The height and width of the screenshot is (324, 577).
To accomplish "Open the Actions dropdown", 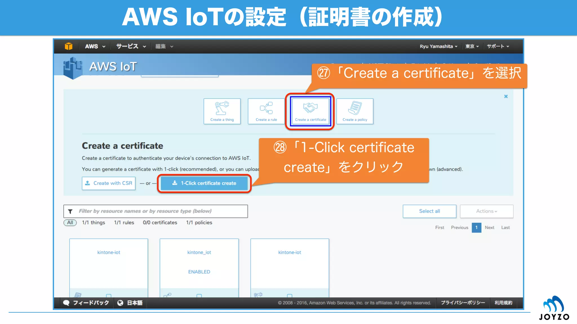I will pyautogui.click(x=487, y=211).
